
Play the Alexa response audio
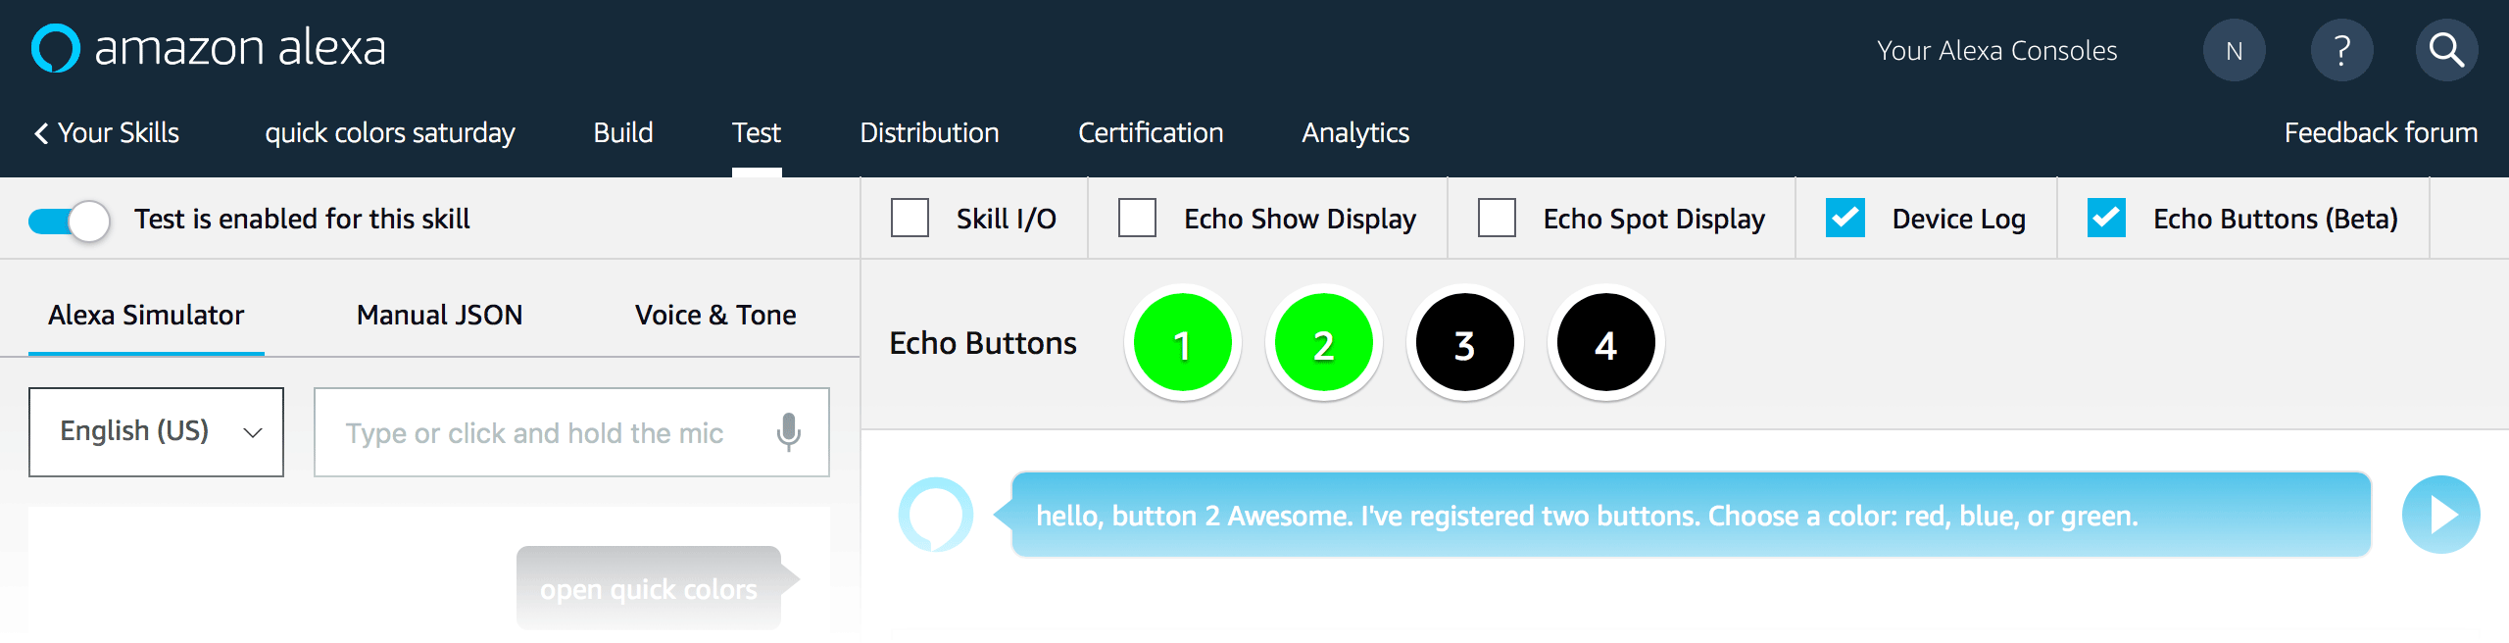(2440, 515)
